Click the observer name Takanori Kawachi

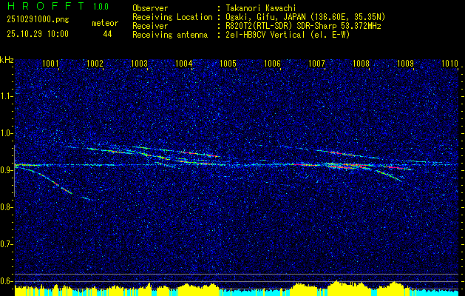pyautogui.click(x=261, y=8)
